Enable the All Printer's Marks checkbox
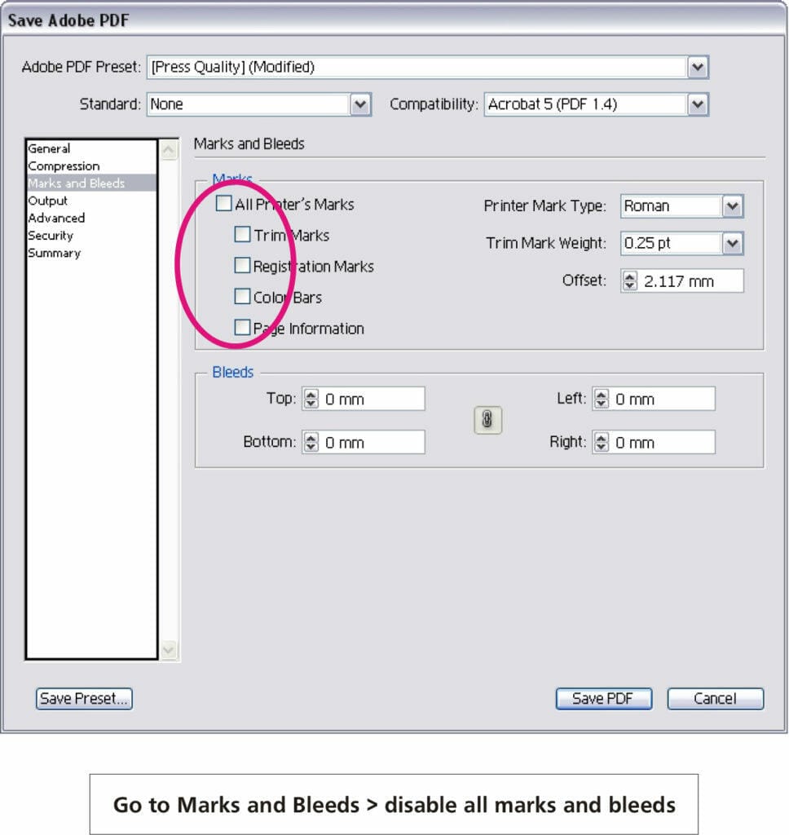 (224, 204)
